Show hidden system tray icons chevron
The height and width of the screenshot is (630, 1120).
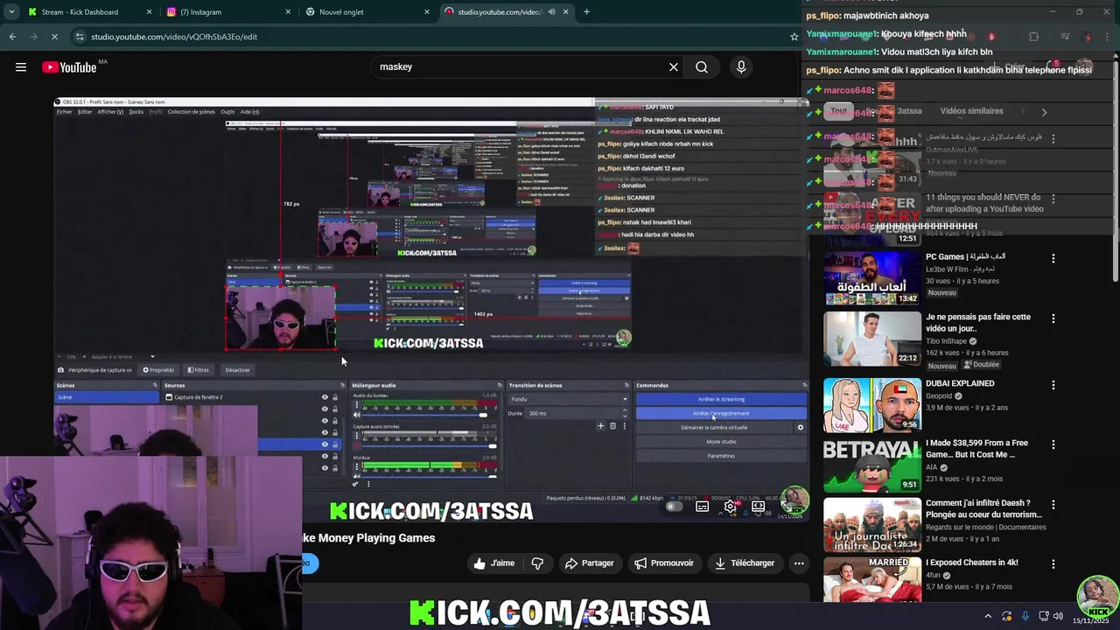tap(988, 616)
